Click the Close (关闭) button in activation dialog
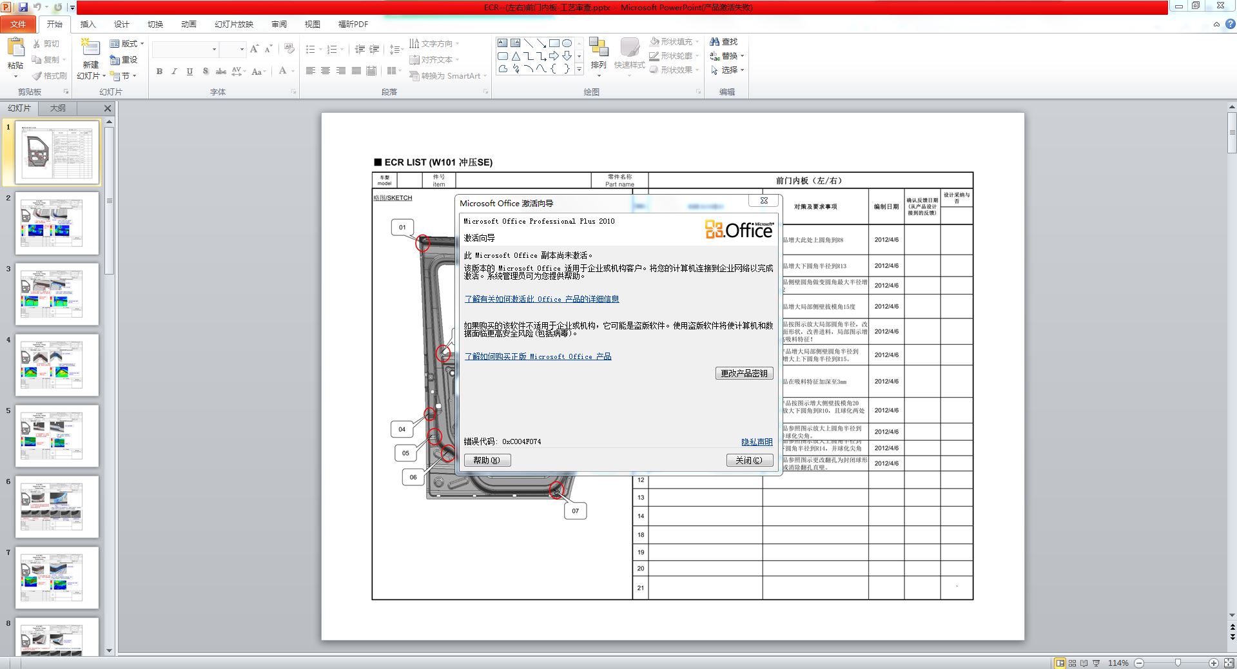 [749, 460]
